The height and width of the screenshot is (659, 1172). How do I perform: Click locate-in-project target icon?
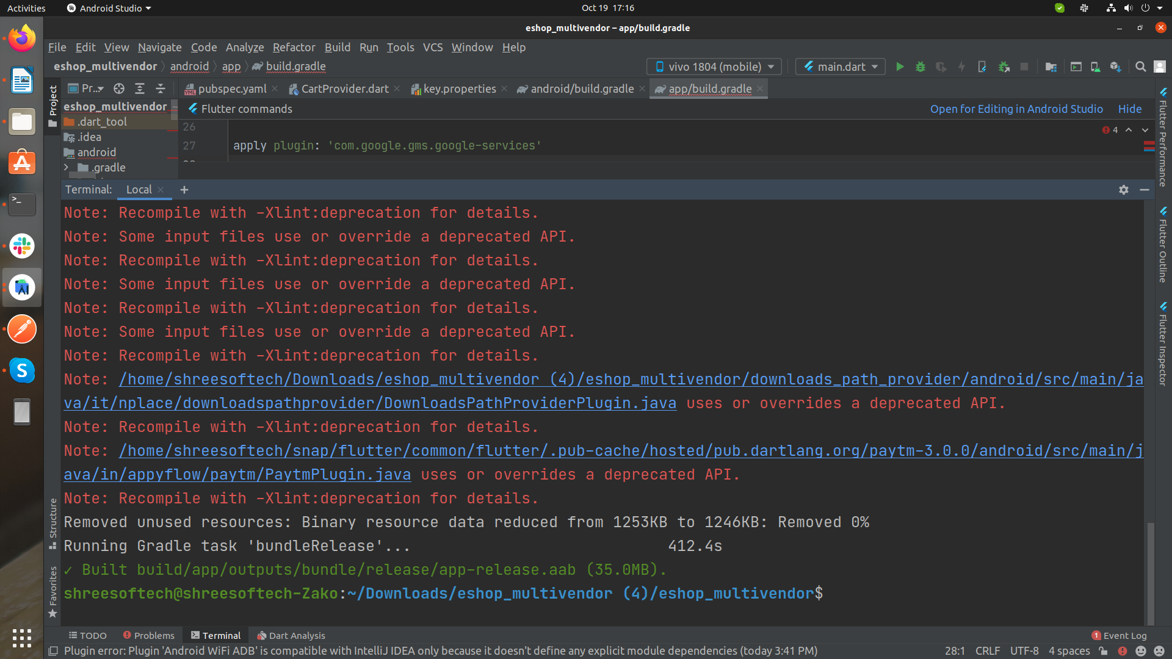point(119,88)
